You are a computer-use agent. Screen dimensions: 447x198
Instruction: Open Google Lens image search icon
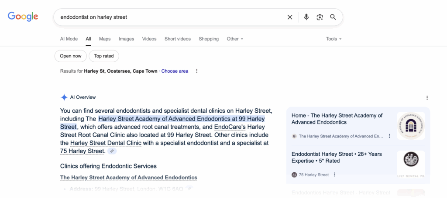[x=320, y=17]
